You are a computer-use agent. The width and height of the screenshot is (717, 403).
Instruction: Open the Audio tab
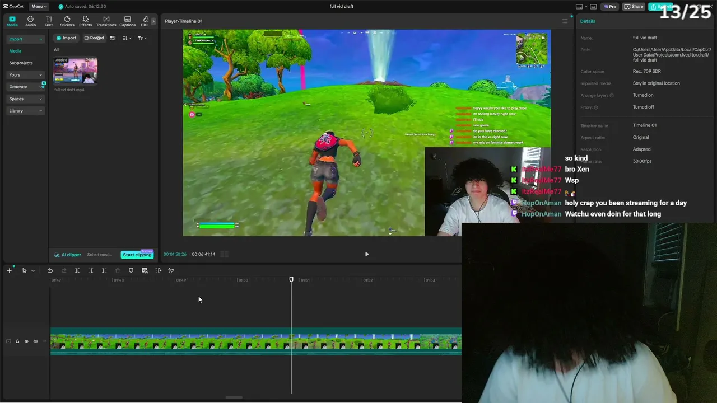(x=30, y=21)
